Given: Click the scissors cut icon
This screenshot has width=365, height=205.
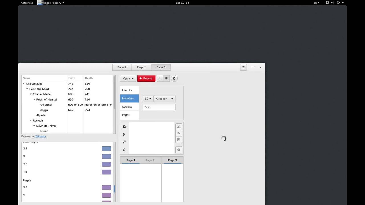Looking at the screenshot, I should (x=179, y=127).
